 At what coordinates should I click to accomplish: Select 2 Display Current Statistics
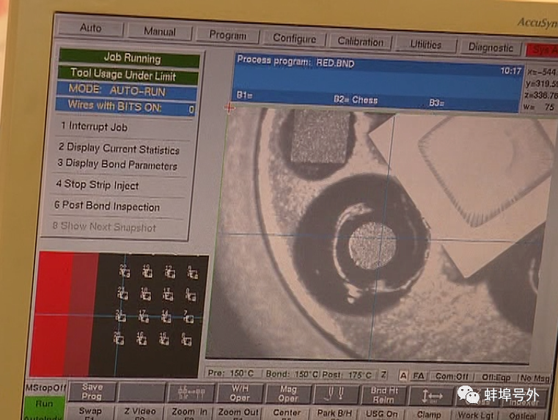[x=119, y=149]
